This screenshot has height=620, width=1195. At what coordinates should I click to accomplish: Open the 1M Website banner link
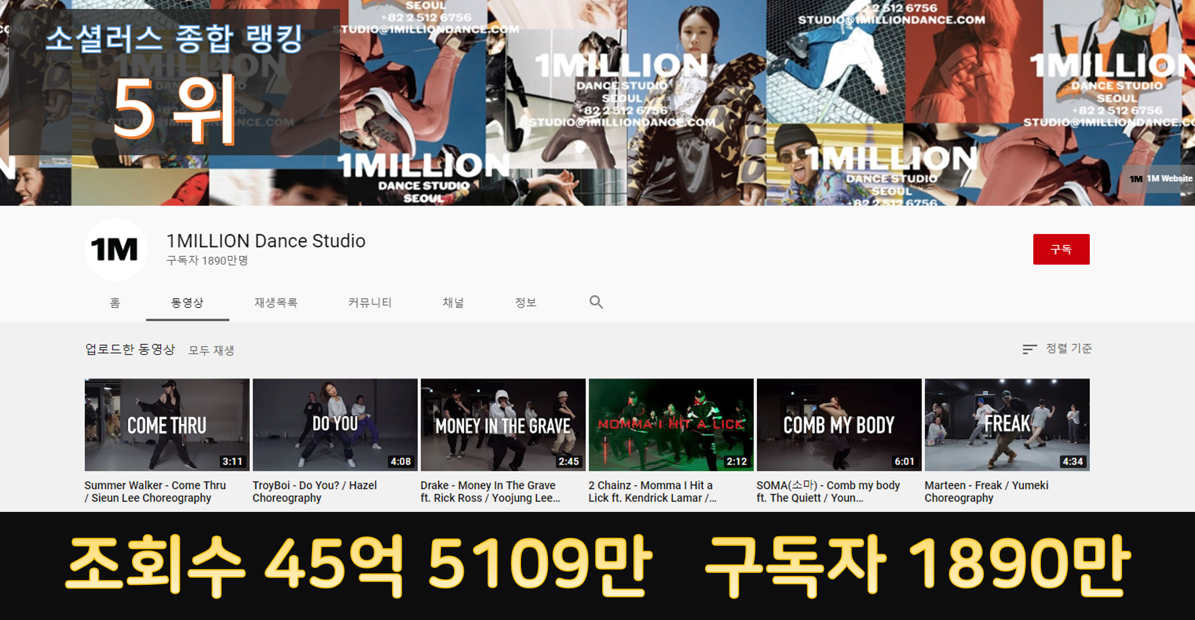coord(1160,179)
